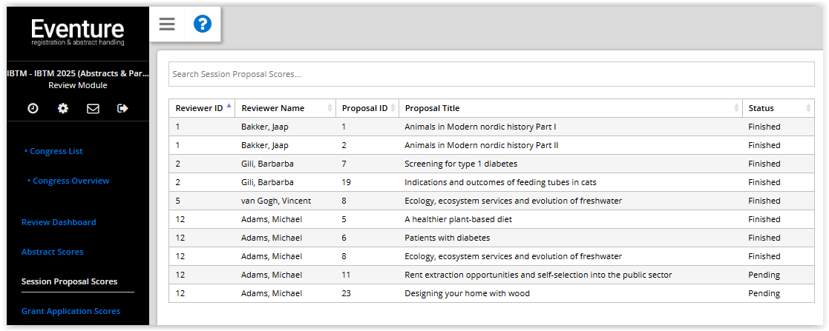The image size is (829, 331).
Task: Sort by Proposal ID column
Action: coord(367,108)
